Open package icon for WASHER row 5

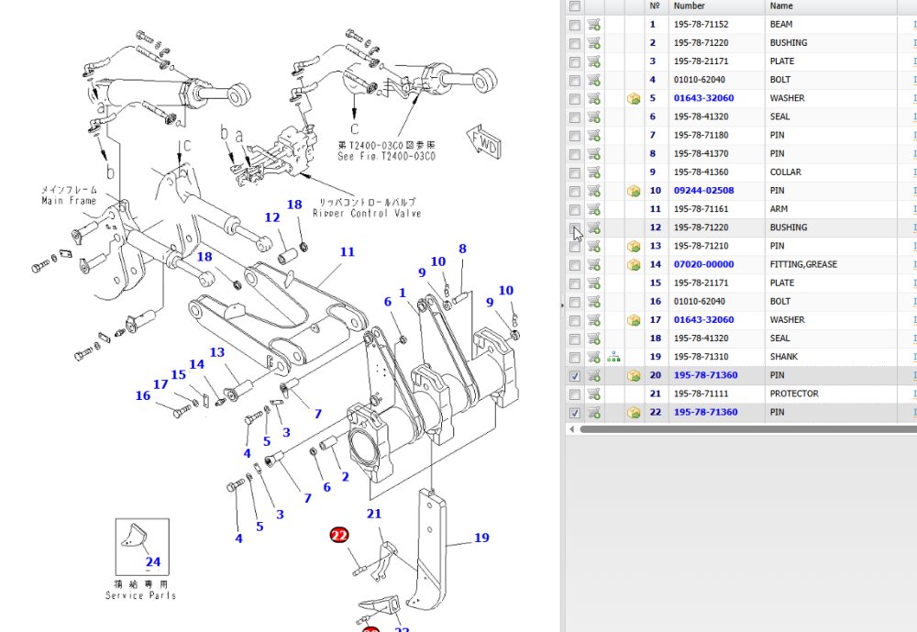pyautogui.click(x=634, y=98)
